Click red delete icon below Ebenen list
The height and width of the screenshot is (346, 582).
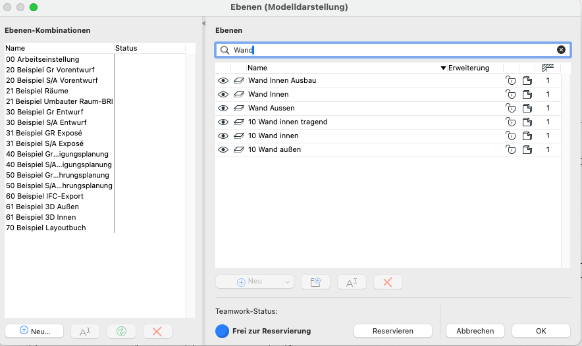(x=388, y=282)
